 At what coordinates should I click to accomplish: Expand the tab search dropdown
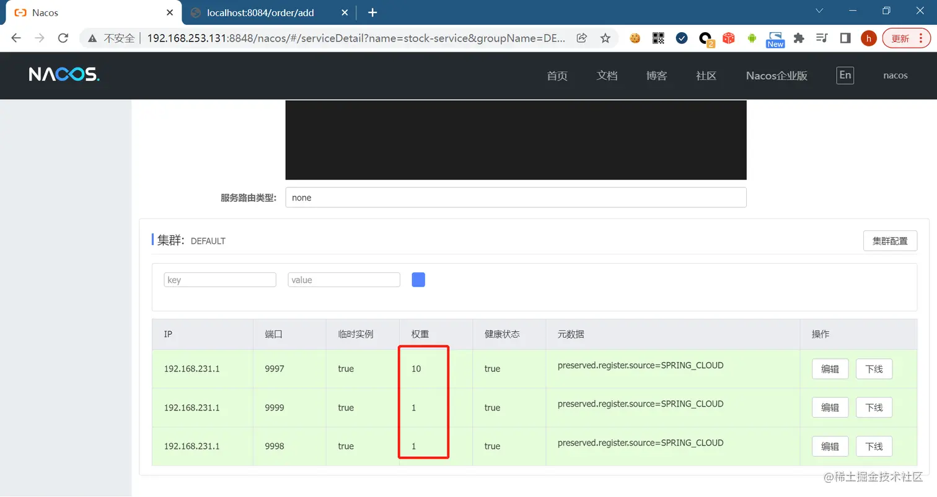coord(819,11)
